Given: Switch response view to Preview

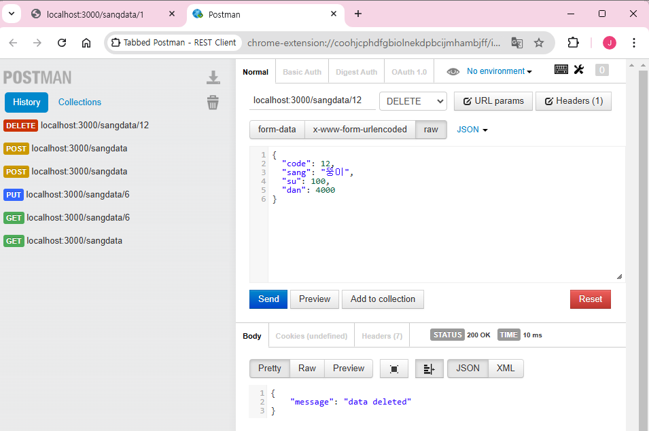Looking at the screenshot, I should 349,368.
